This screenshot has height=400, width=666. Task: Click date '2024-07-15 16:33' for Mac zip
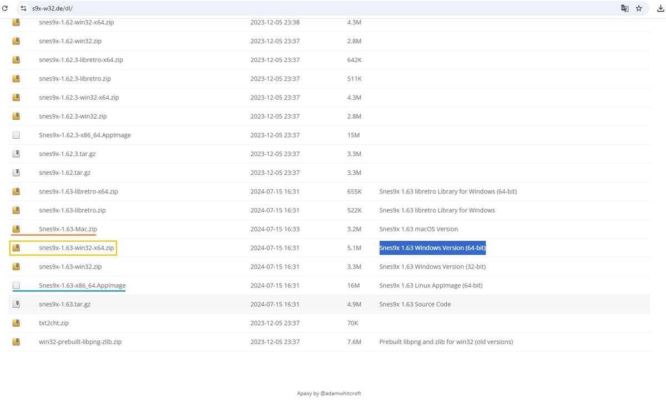[275, 229]
